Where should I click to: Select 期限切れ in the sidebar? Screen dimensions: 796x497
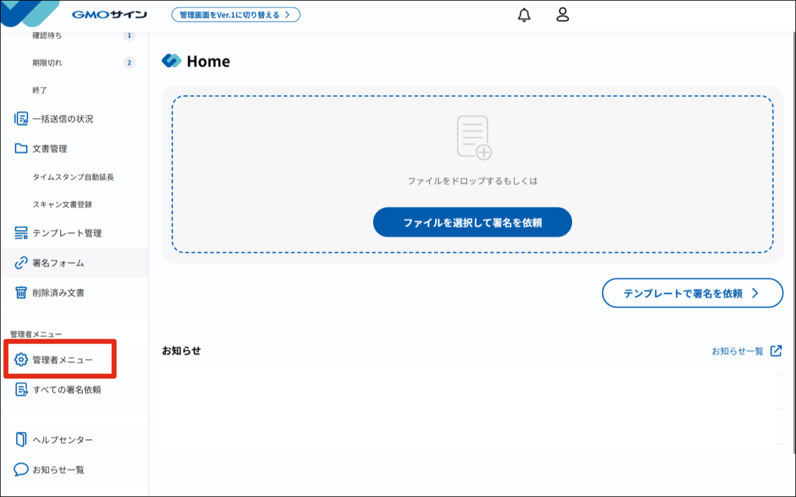click(47, 63)
